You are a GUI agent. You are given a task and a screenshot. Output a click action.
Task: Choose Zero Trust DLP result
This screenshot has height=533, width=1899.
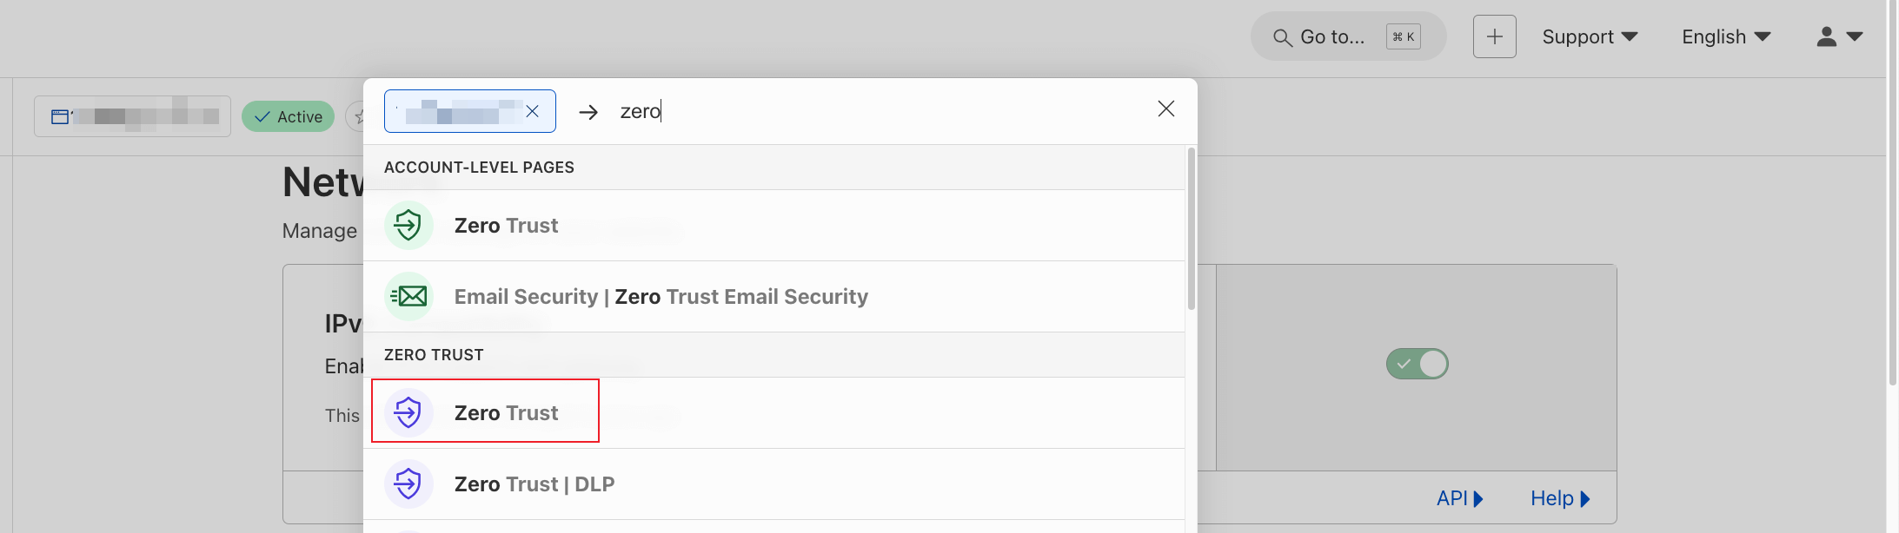point(774,484)
